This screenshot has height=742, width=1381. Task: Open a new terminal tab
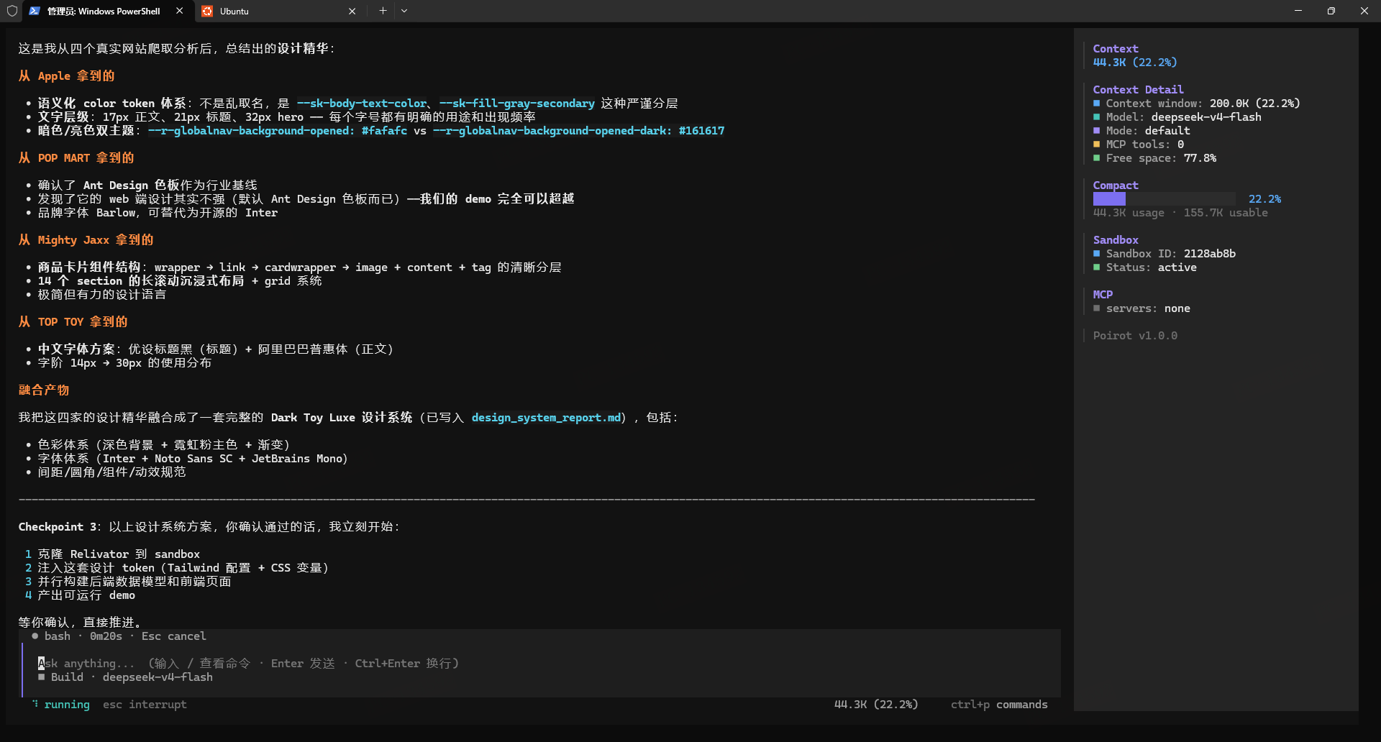click(x=383, y=11)
